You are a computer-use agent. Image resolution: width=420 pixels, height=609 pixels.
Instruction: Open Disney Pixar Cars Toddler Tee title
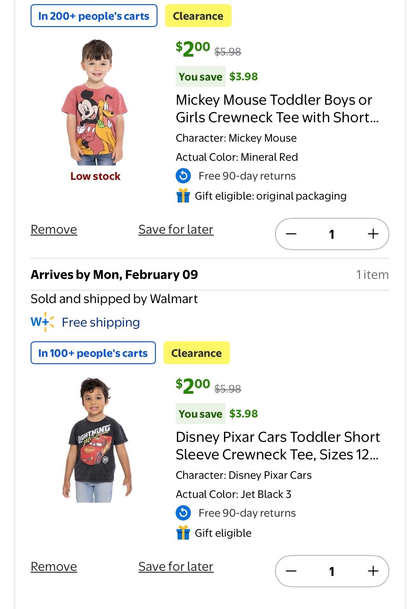(277, 446)
